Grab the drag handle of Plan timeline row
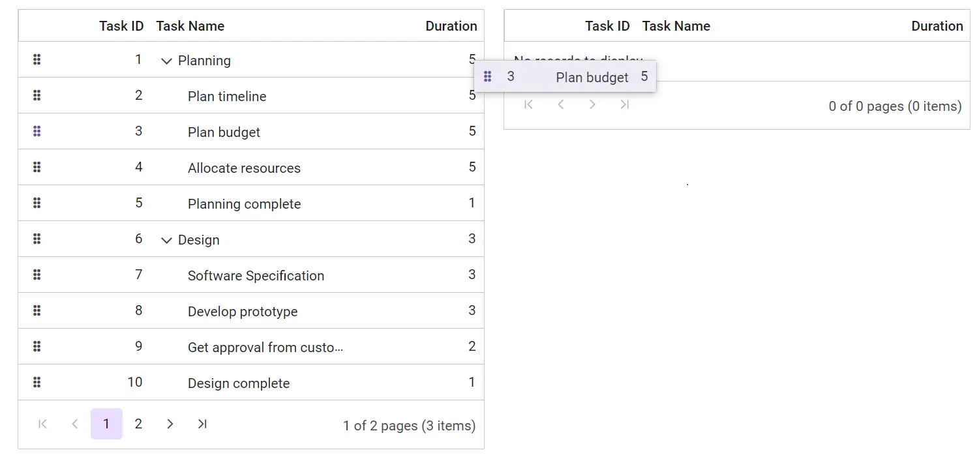The width and height of the screenshot is (979, 476). pyautogui.click(x=37, y=96)
